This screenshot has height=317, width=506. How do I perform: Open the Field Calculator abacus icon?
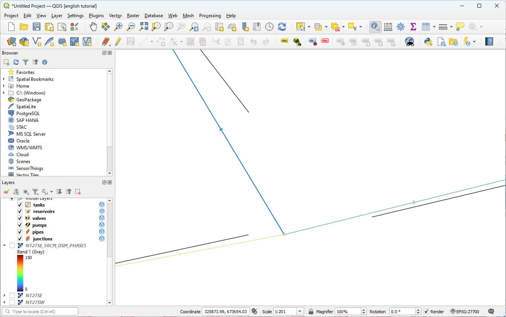(x=388, y=27)
